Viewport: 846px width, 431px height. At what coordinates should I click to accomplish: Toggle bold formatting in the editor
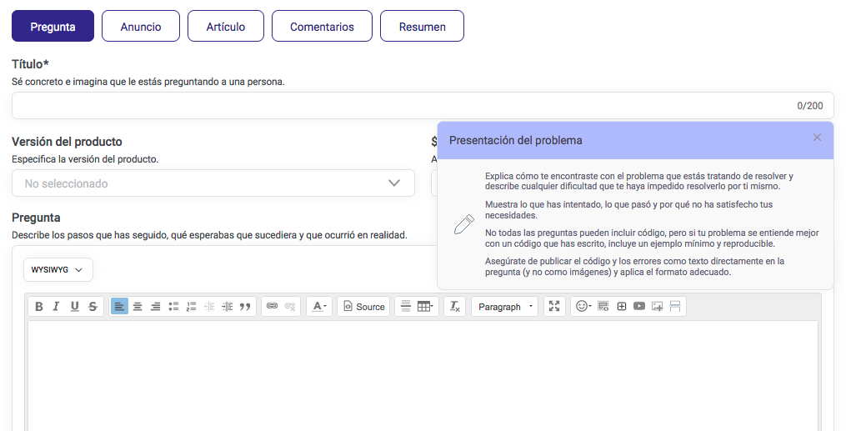coord(38,307)
